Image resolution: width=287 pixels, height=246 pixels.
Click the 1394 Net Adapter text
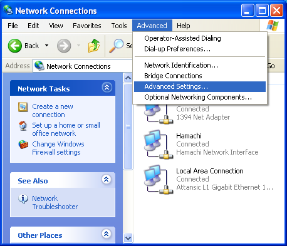click(x=203, y=117)
